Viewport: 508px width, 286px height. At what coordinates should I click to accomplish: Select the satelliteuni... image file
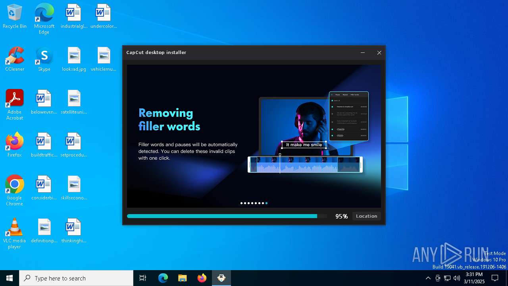[x=74, y=102]
